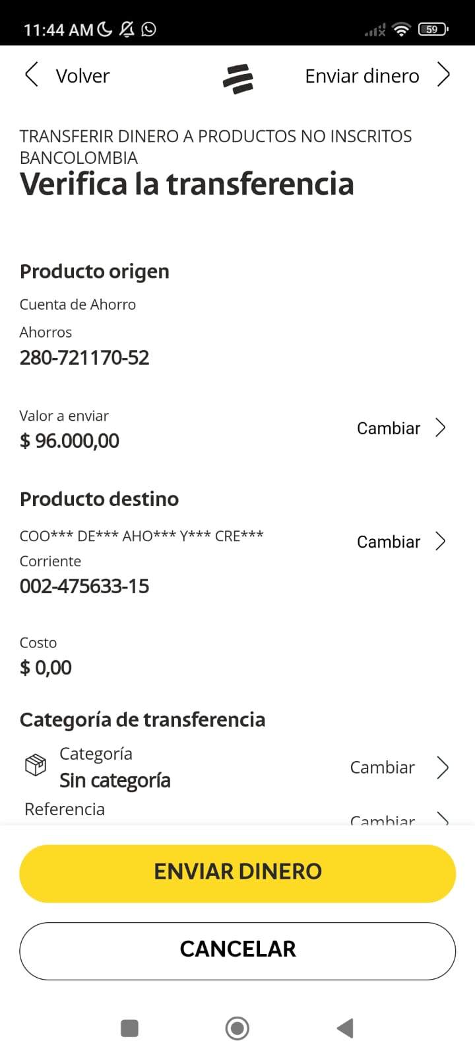Screen dimensions: 475x1057
Task: Tap Cambiar link for destination product
Action: pyautogui.click(x=388, y=542)
